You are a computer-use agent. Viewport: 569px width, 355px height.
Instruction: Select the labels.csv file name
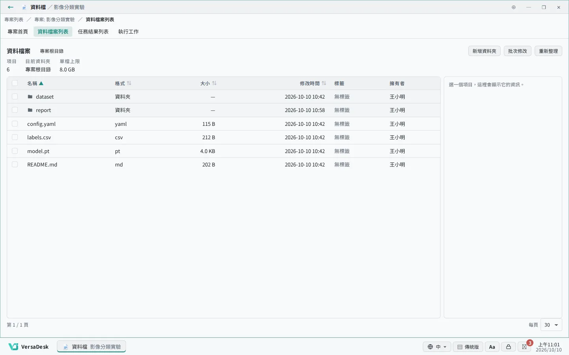(x=39, y=137)
